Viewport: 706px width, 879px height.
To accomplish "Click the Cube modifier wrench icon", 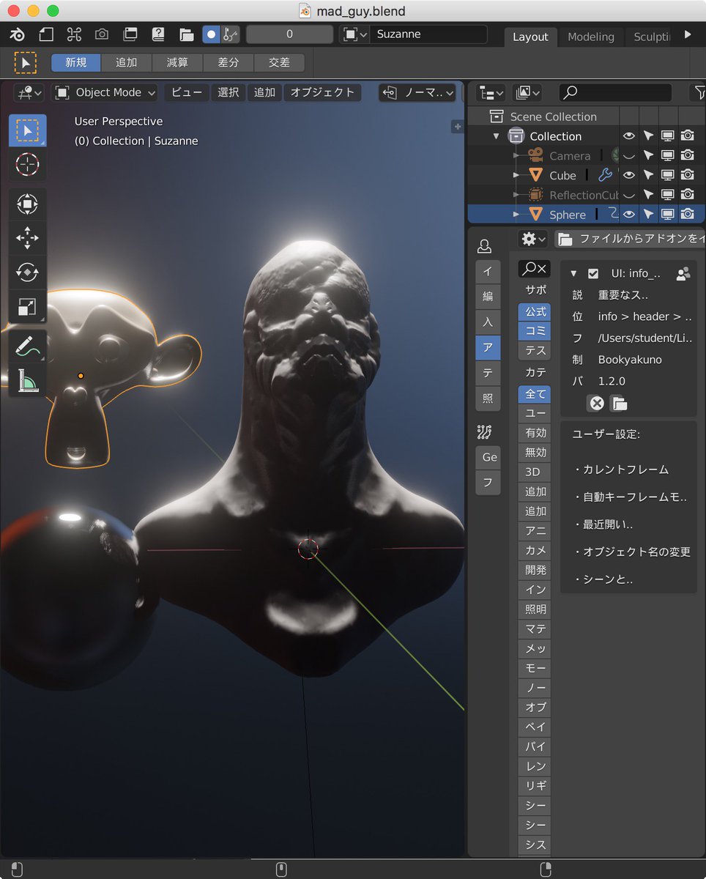I will tap(605, 175).
